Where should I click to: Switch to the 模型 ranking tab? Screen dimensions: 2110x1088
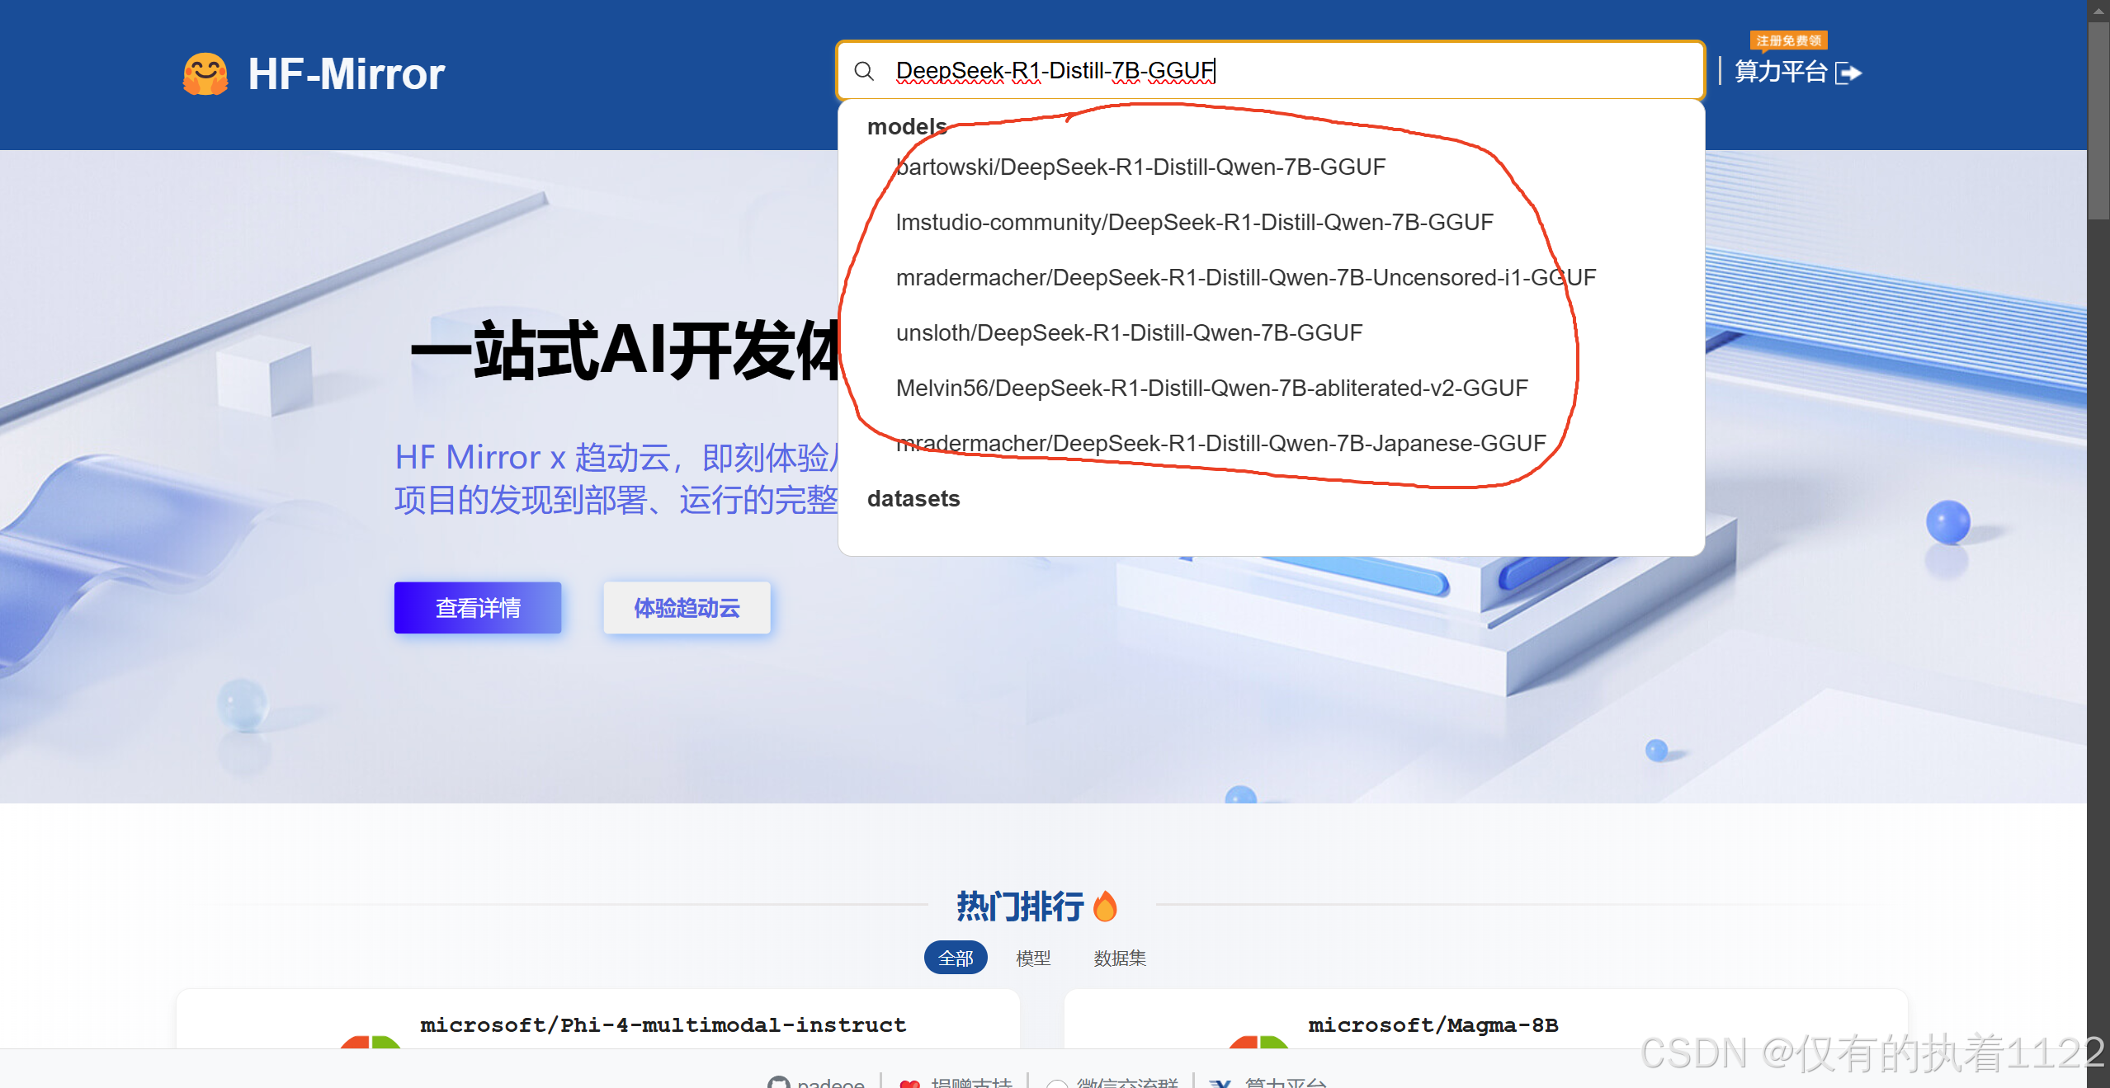click(x=1033, y=958)
